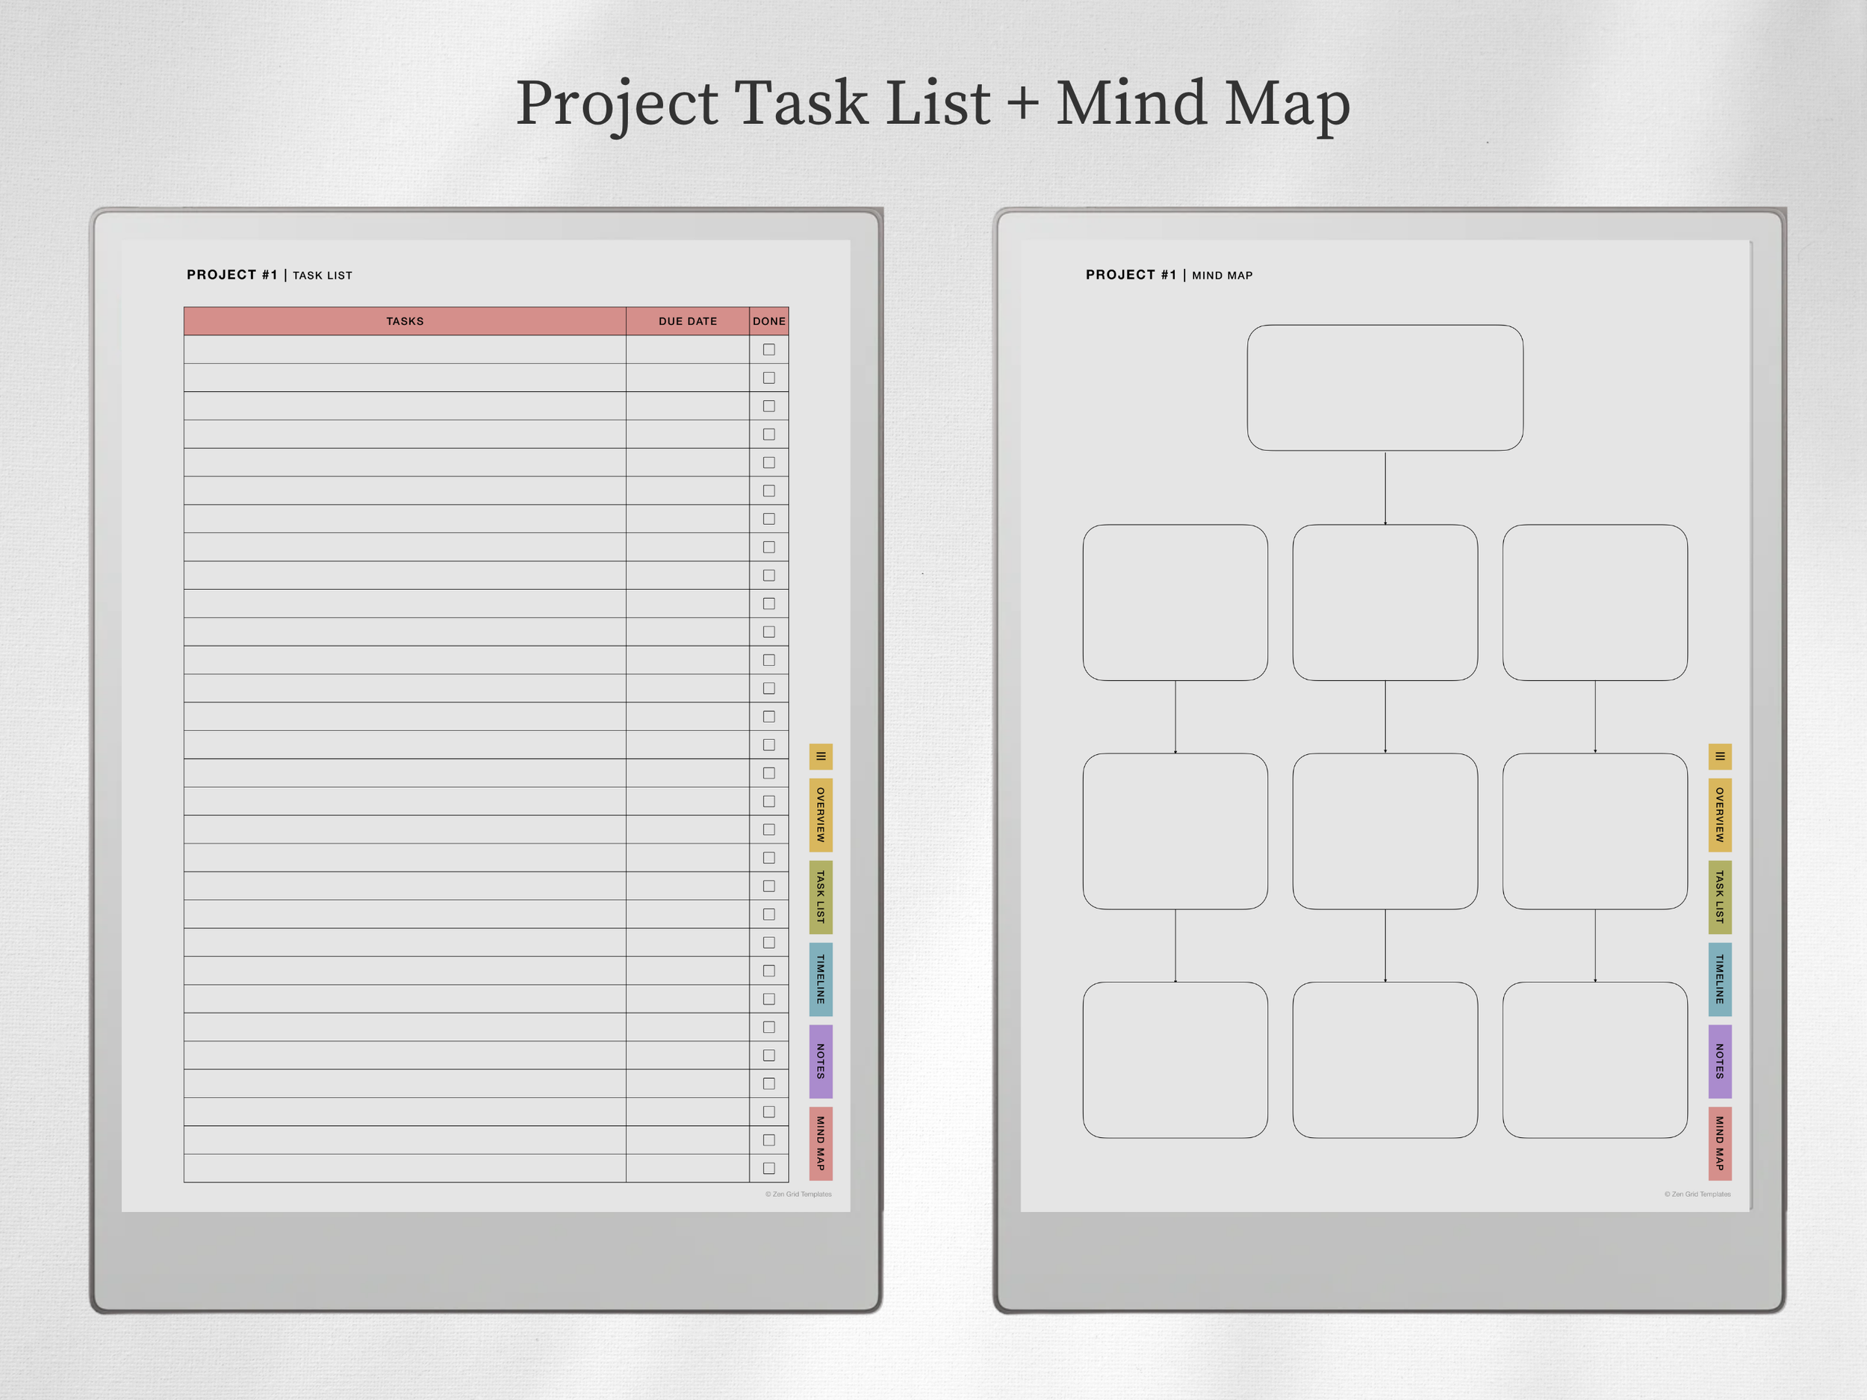Select bottom-row right mind map box
The height and width of the screenshot is (1400, 1867).
click(1595, 1060)
